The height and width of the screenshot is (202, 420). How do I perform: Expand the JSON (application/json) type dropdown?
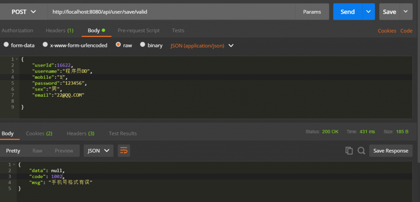tap(231, 45)
